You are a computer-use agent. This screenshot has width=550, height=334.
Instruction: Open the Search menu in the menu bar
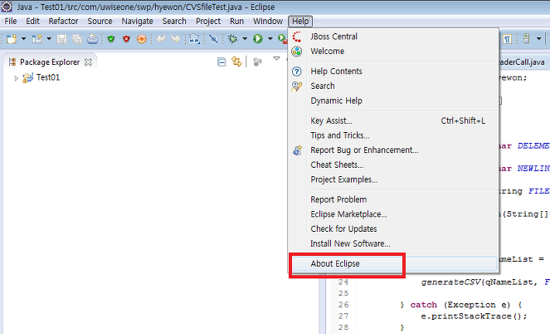[x=174, y=21]
